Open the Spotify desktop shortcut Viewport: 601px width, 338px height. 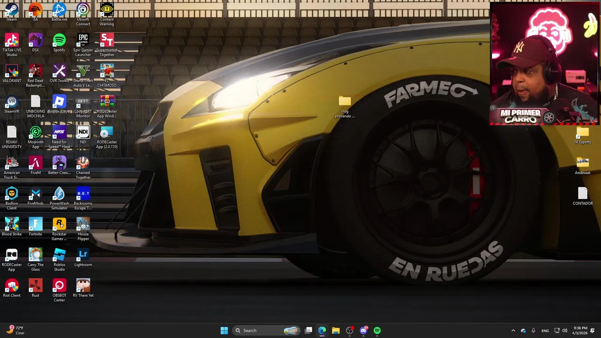(59, 43)
